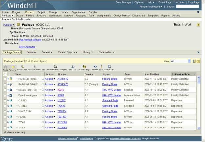Click the Last Modified column header
Screen dimensions: 205x142
pos(157,74)
